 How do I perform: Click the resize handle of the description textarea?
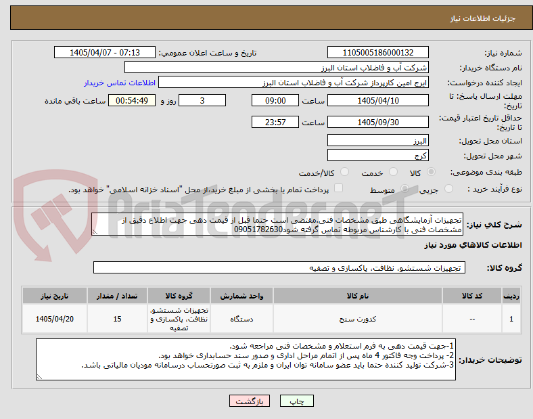pyautogui.click(x=95, y=232)
